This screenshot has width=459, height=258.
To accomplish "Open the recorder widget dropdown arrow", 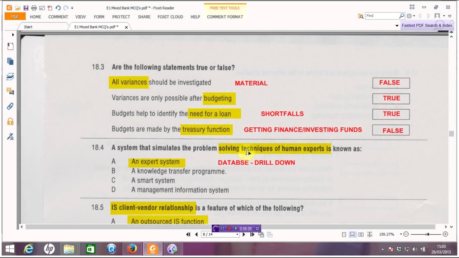I will click(257, 228).
